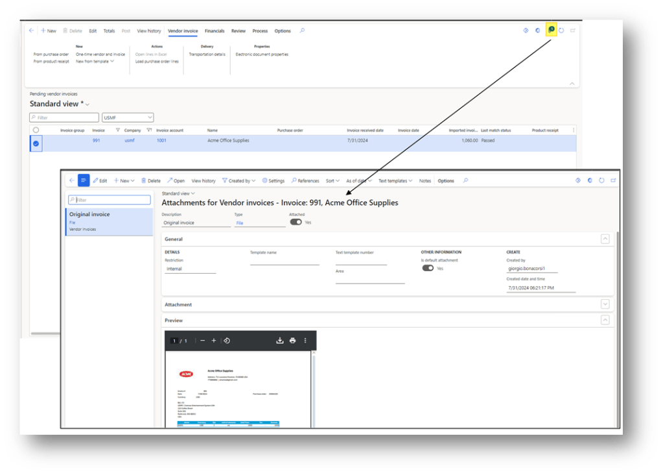Click the PDF preview vertical scrollbar

[314, 389]
